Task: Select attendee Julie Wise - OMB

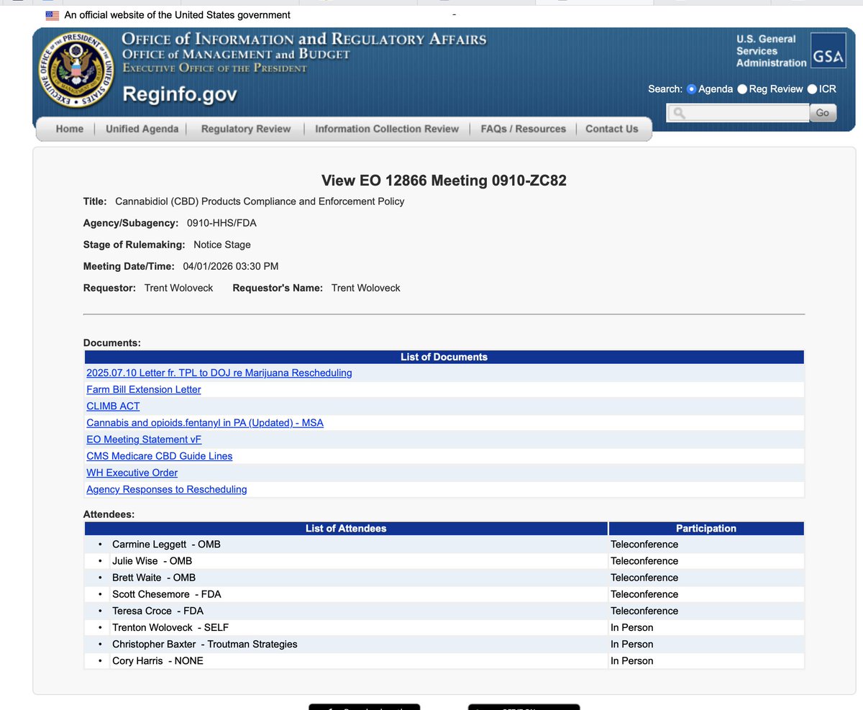Action: pyautogui.click(x=152, y=561)
